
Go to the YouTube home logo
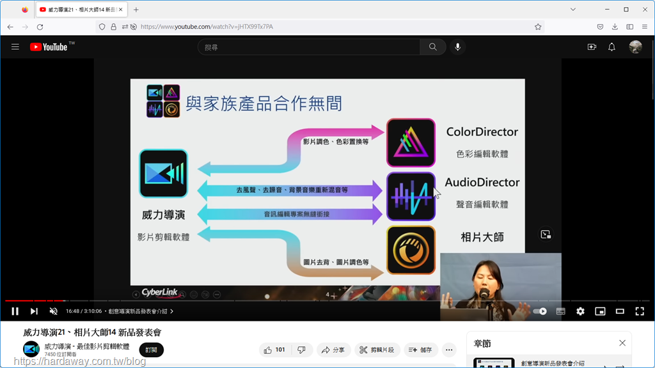pos(49,47)
